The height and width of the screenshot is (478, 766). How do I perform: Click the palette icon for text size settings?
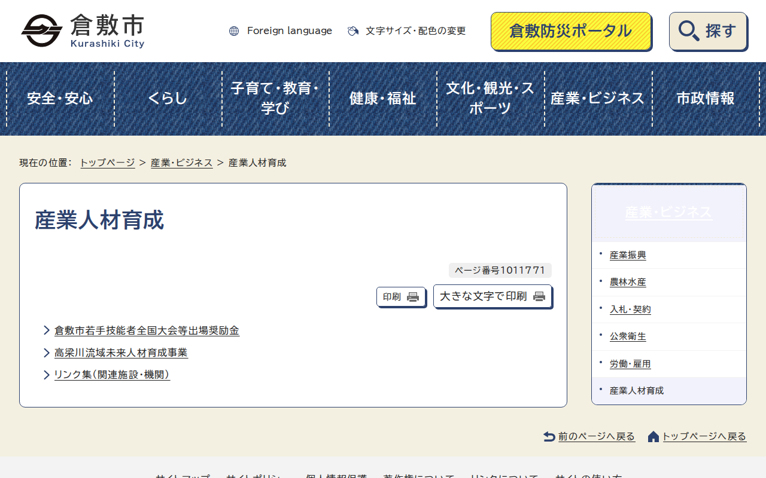point(353,31)
